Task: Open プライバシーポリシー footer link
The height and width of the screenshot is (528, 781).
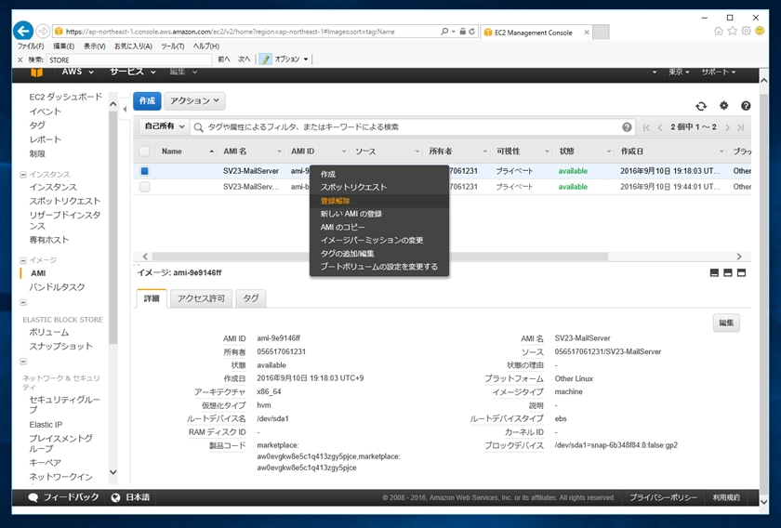Action: pyautogui.click(x=663, y=497)
